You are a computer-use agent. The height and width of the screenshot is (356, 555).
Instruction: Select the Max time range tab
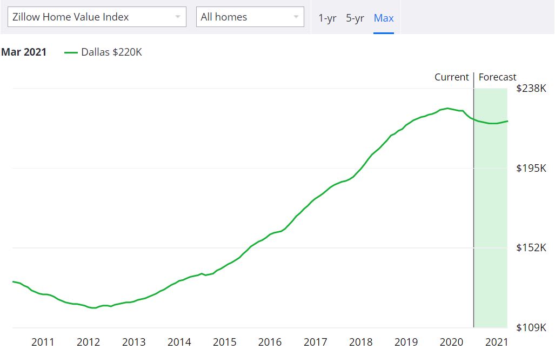(x=384, y=18)
